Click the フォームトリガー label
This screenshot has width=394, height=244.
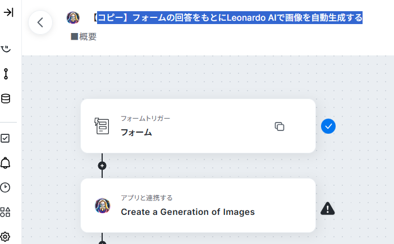click(145, 119)
